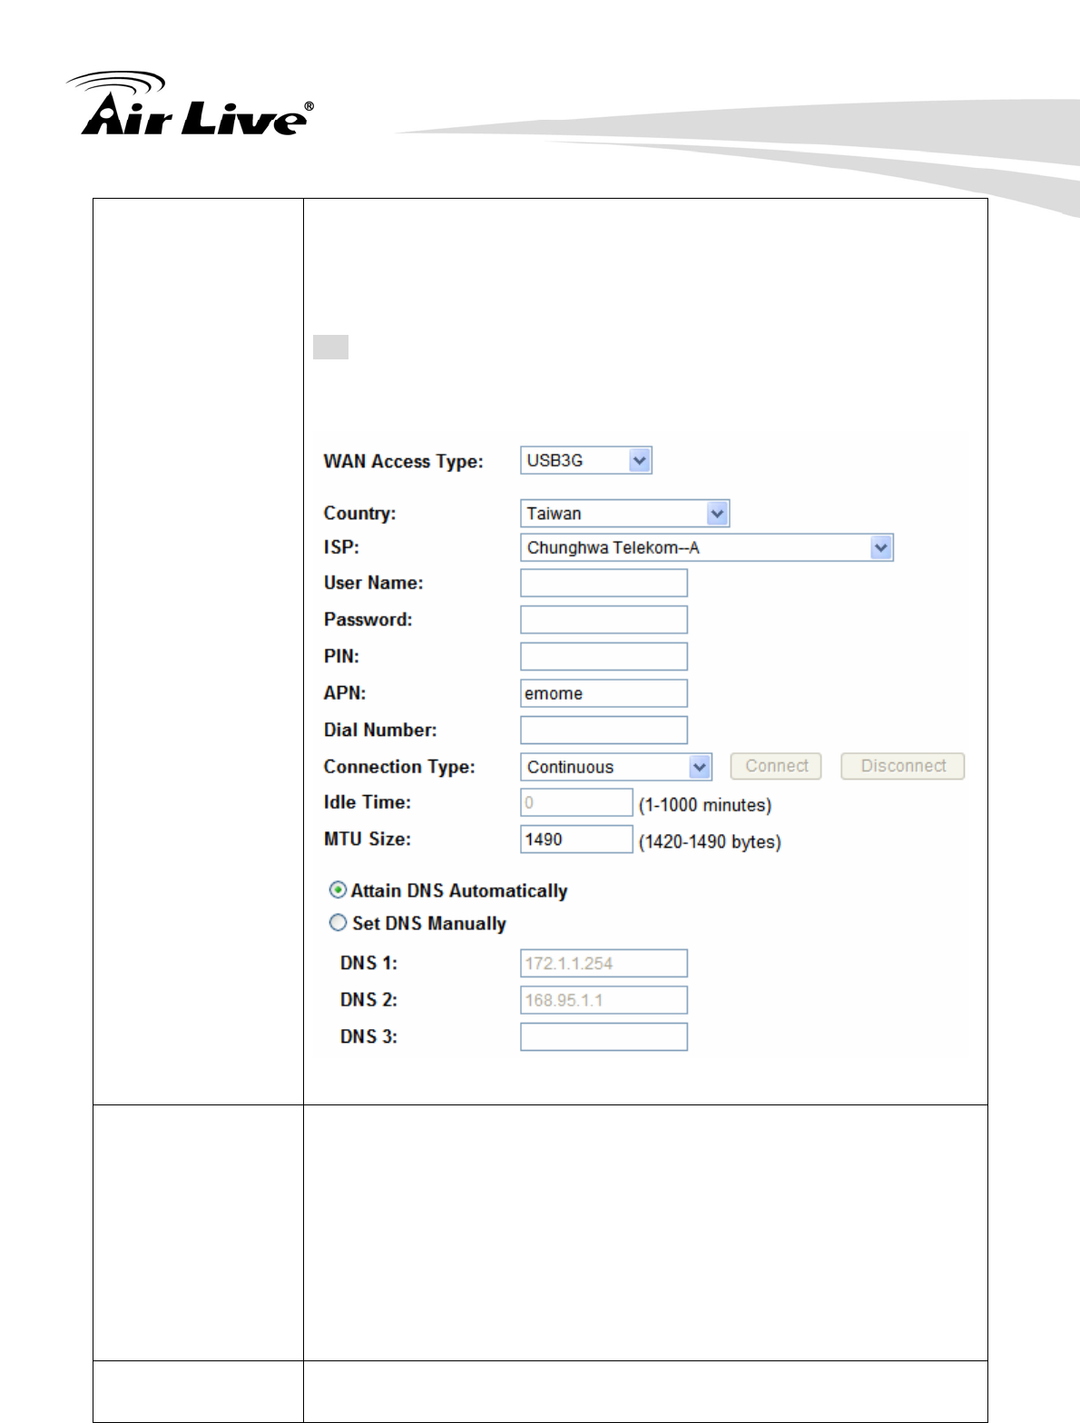1080x1423 pixels.
Task: Click the '(1420-1490 bytes)' hint text
Action: tap(710, 842)
